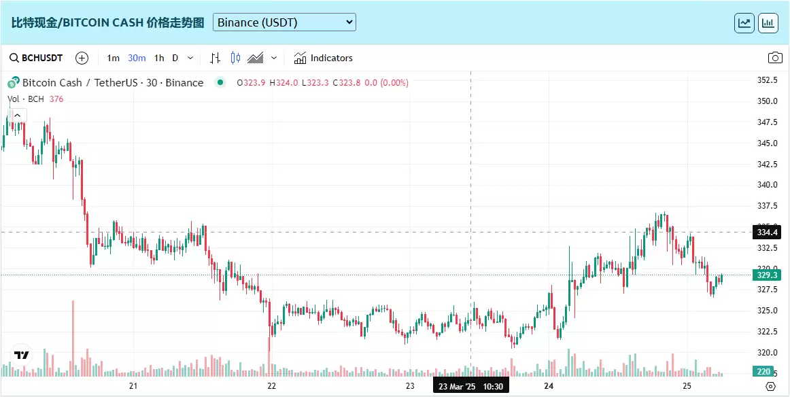This screenshot has width=790, height=397.
Task: Add a comparison symbol using the plus icon
Action: pyautogui.click(x=82, y=58)
